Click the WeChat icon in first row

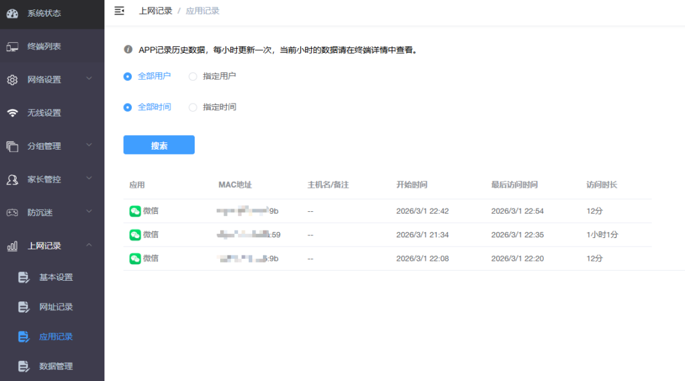(x=135, y=211)
